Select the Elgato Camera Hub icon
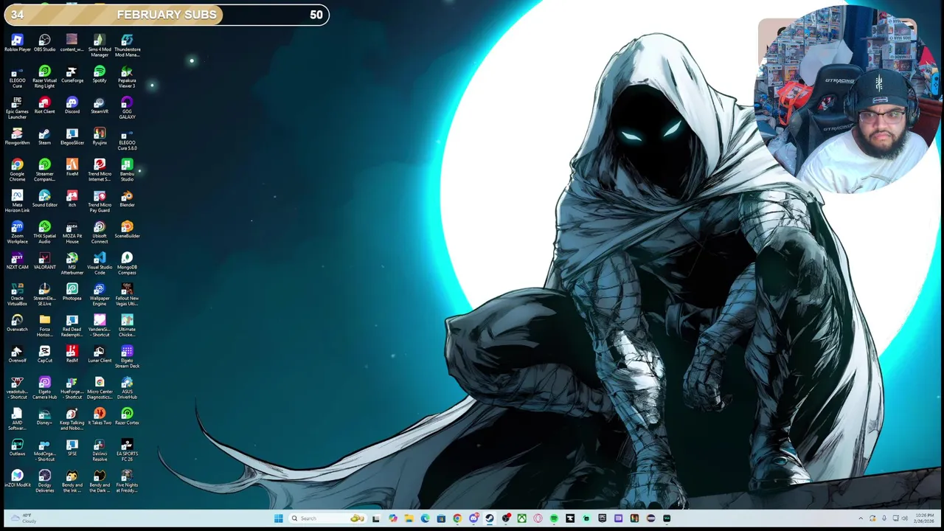The height and width of the screenshot is (531, 944). (44, 388)
